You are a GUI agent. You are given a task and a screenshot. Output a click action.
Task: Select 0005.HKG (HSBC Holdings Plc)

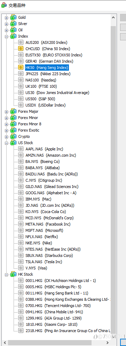point(53,287)
